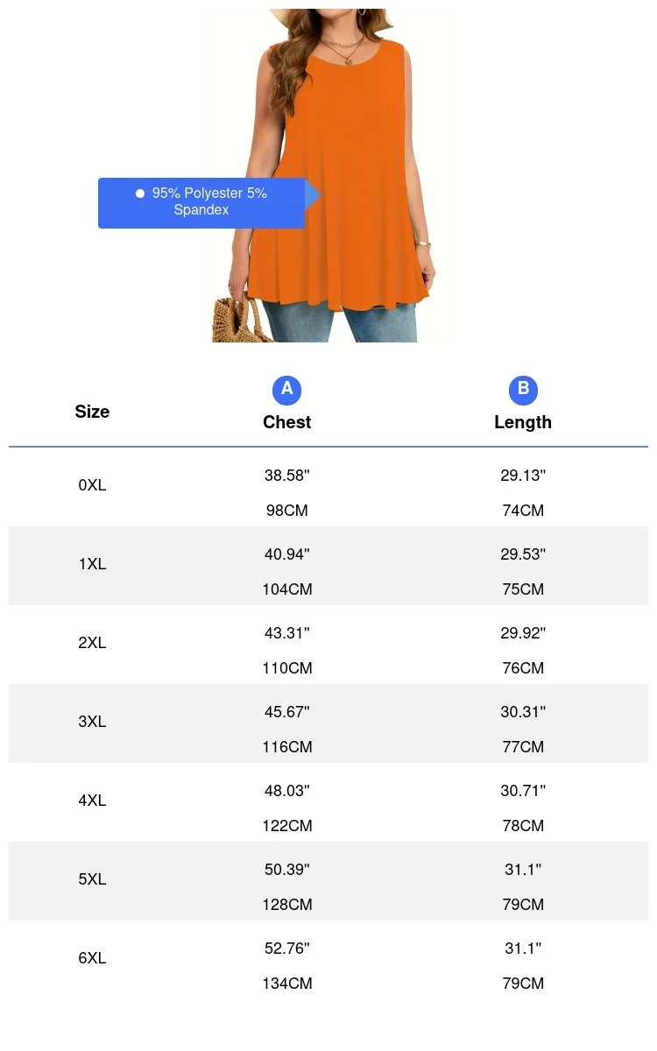The width and height of the screenshot is (657, 1051).
Task: Select the 6XL size row label
Action: [92, 958]
